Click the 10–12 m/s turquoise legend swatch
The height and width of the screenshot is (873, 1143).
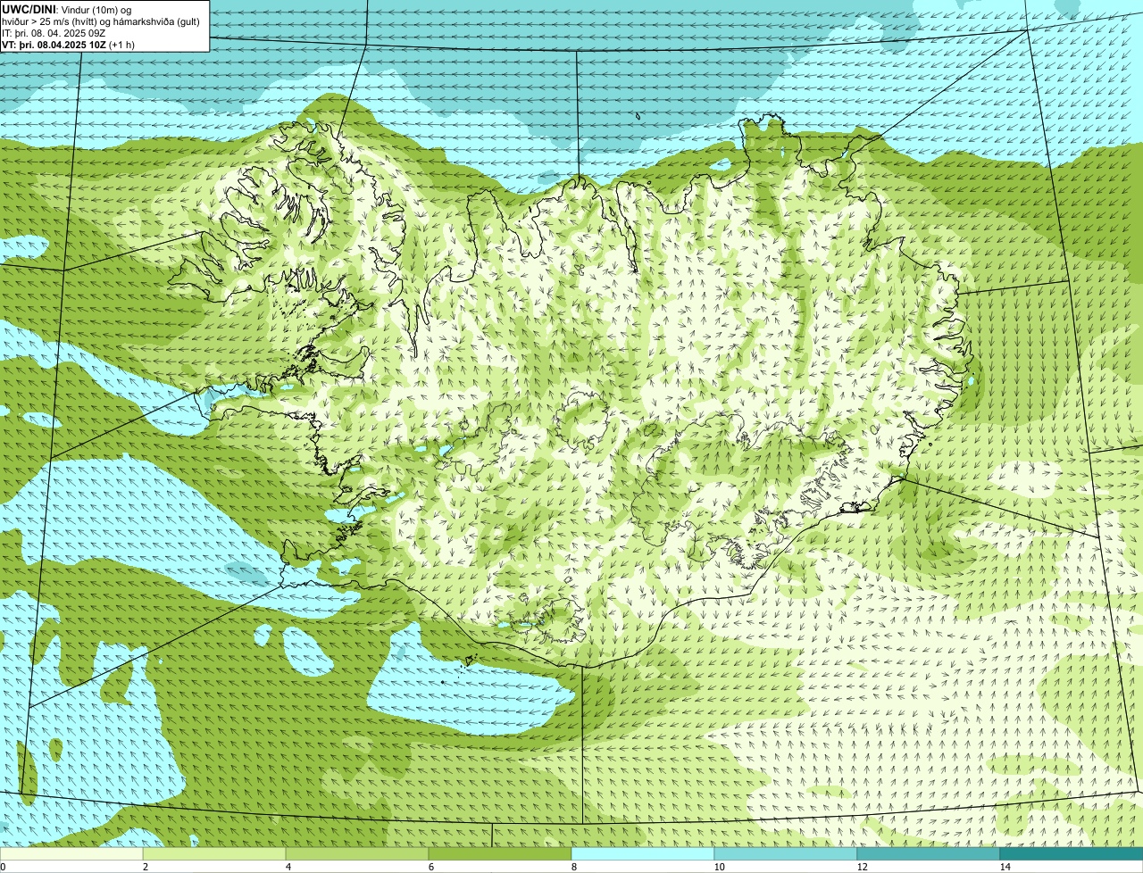(786, 853)
